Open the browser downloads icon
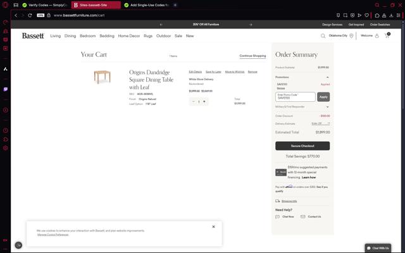 click(391, 15)
